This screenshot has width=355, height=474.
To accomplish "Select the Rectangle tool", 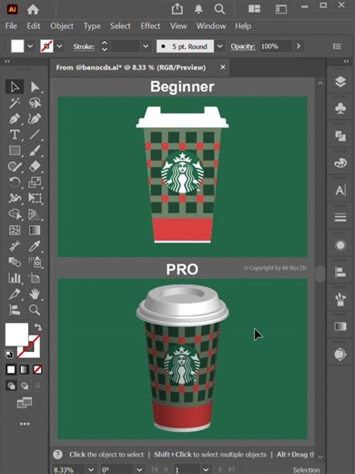I will [x=15, y=150].
